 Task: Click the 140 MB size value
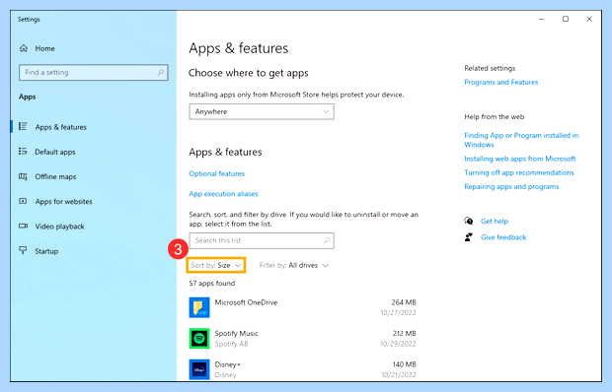(404, 364)
